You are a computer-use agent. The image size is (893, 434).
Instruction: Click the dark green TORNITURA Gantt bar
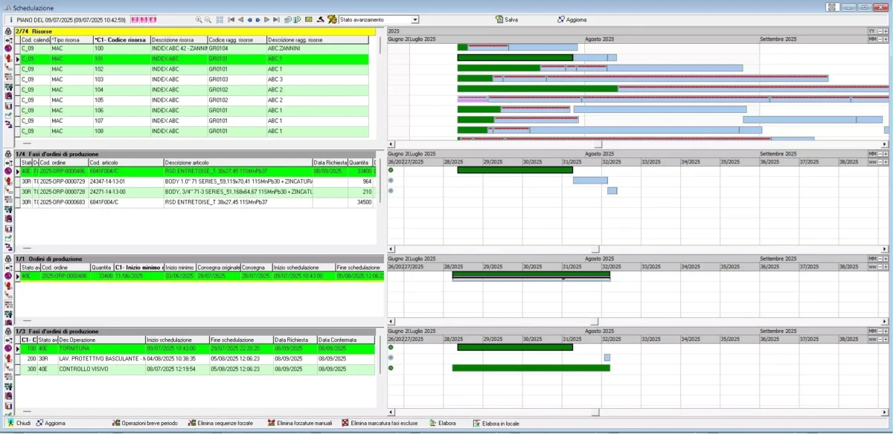[514, 347]
